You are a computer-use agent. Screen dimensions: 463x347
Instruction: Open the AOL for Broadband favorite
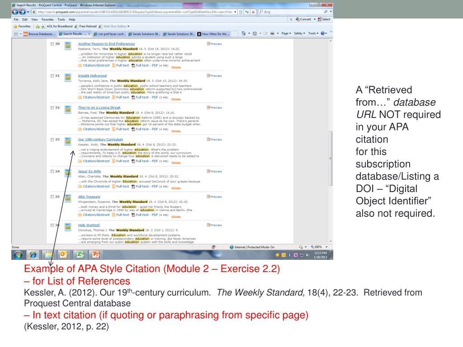point(57,26)
